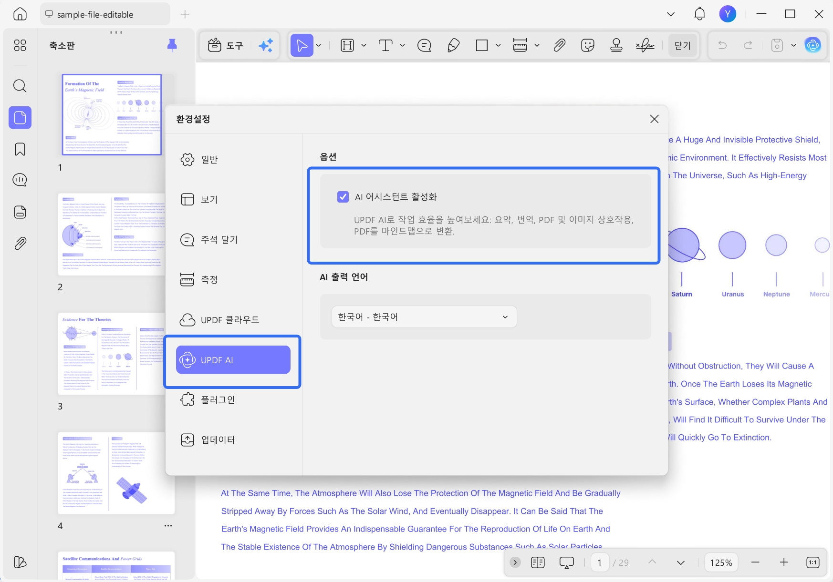Go to the next page chevron
The height and width of the screenshot is (582, 833).
pyautogui.click(x=681, y=562)
